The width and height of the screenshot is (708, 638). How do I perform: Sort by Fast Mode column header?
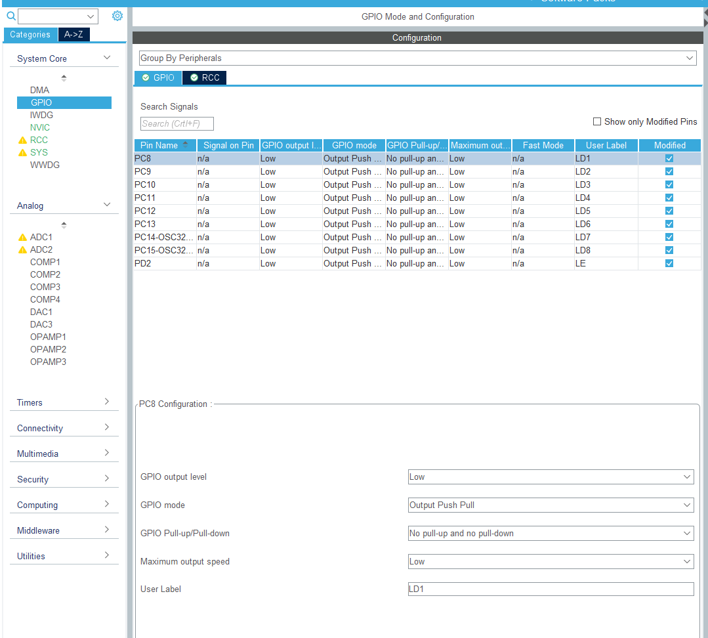click(543, 146)
